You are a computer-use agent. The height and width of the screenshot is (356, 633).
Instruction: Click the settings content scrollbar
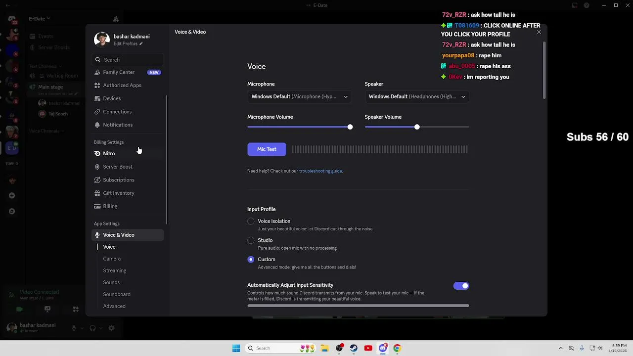tap(544, 70)
